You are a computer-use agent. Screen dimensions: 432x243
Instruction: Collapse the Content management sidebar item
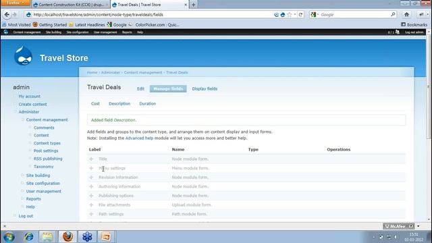22,119
